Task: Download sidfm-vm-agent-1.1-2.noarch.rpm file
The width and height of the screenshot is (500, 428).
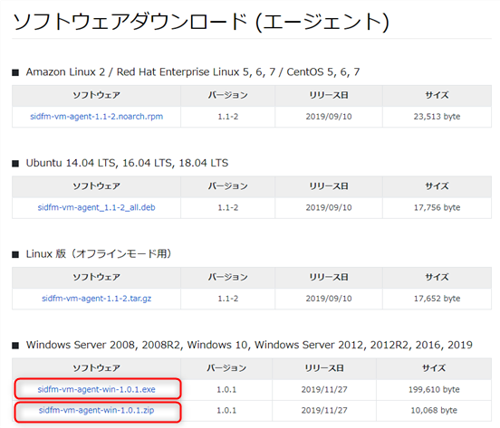Action: [x=97, y=117]
